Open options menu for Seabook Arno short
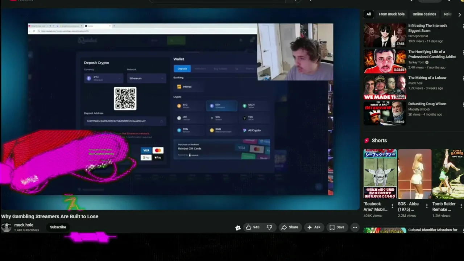This screenshot has height=261, width=464. [392, 206]
